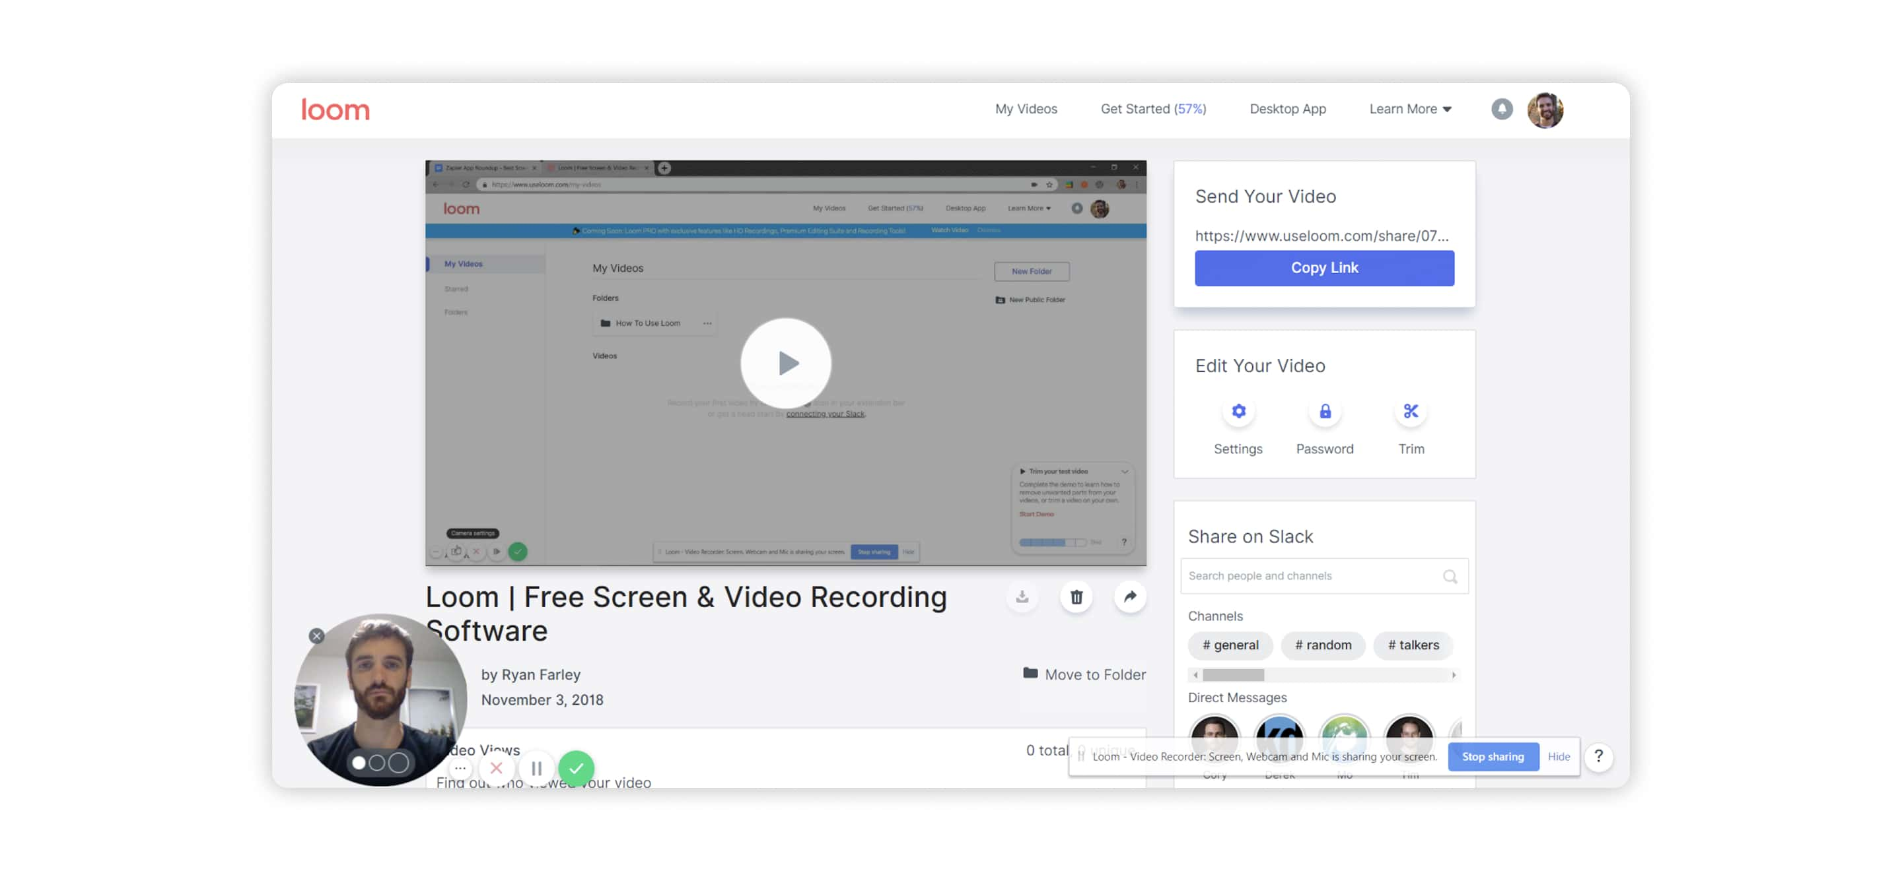Open Desktop App menu item
This screenshot has height=871, width=1902.
[x=1287, y=109]
